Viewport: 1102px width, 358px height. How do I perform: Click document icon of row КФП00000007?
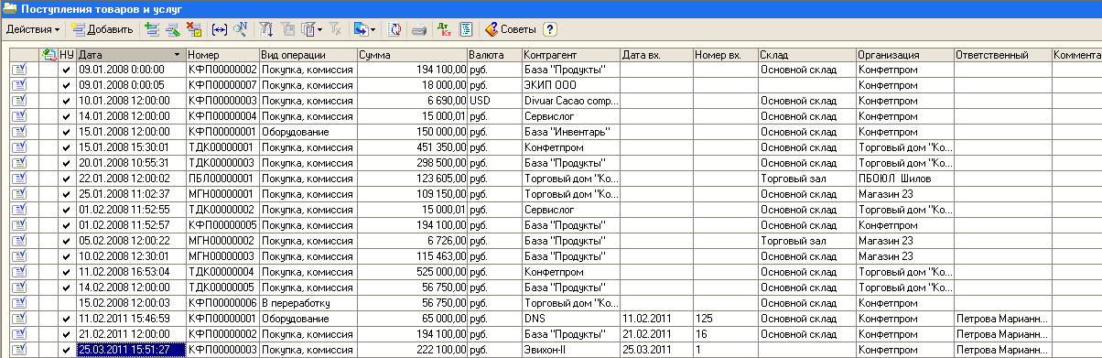coord(19,84)
